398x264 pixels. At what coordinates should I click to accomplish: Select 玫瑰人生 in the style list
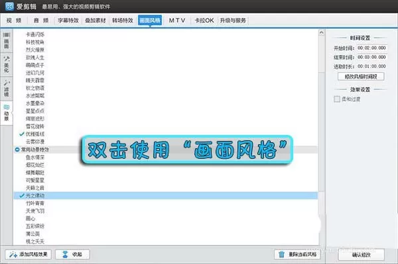point(35,58)
